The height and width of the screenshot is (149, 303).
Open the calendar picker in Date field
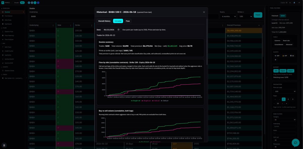coord(118,30)
